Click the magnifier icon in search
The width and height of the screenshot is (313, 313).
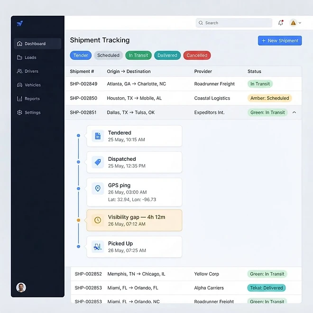coord(201,23)
